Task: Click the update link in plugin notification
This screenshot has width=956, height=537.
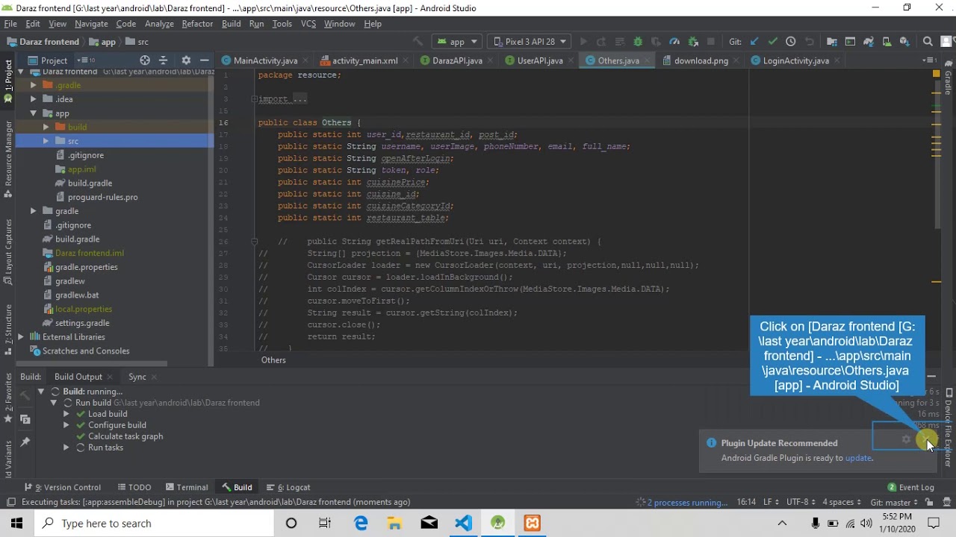Action: (858, 458)
